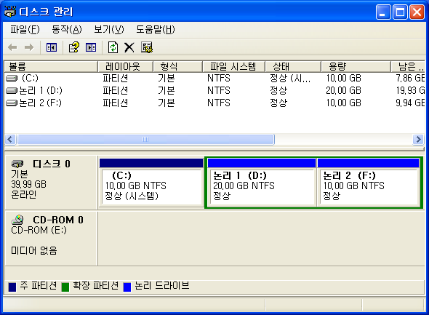
Task: Click the Forward arrow toolbar icon
Action: point(29,47)
